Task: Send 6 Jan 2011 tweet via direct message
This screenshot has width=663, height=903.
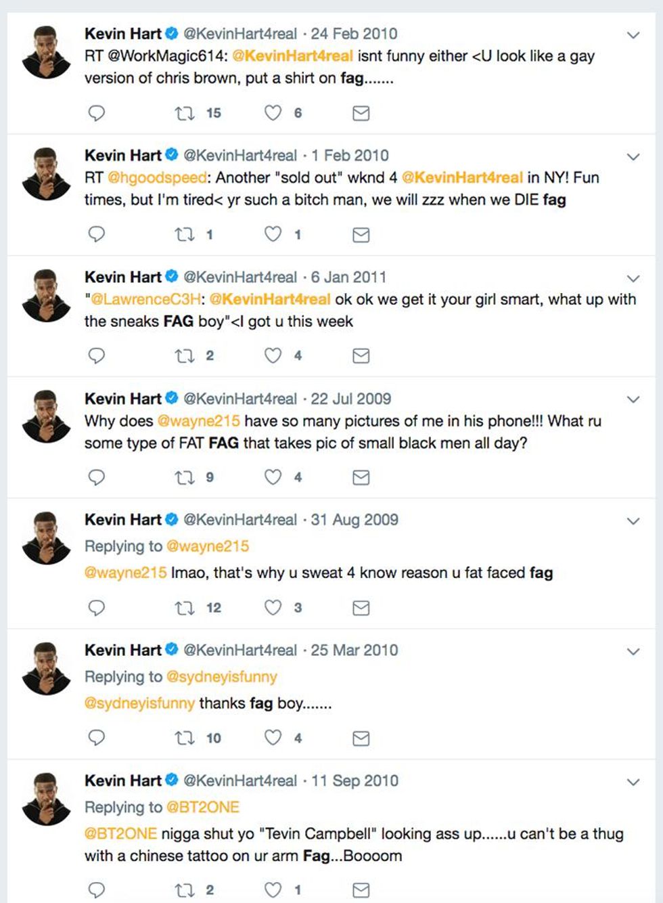Action: click(x=361, y=356)
